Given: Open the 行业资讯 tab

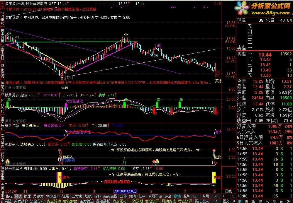Looking at the screenshot, I should point(185,201).
